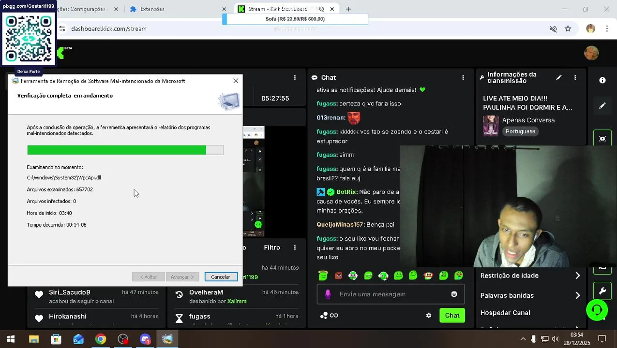Select the Portuguese language tag
617x348 pixels.
[x=520, y=131]
